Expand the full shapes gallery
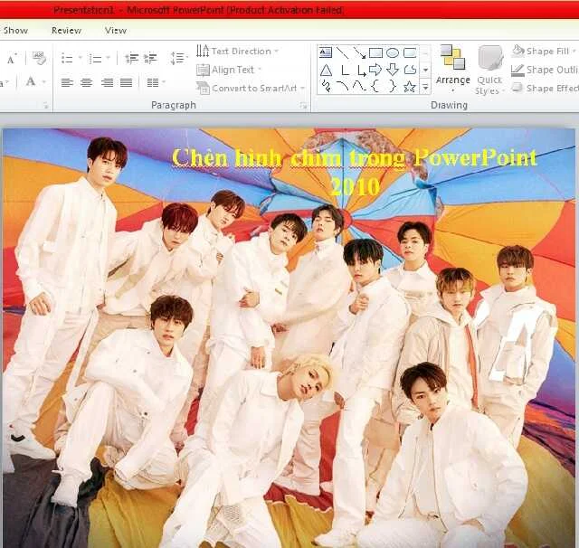This screenshot has height=548, width=579. tap(425, 87)
